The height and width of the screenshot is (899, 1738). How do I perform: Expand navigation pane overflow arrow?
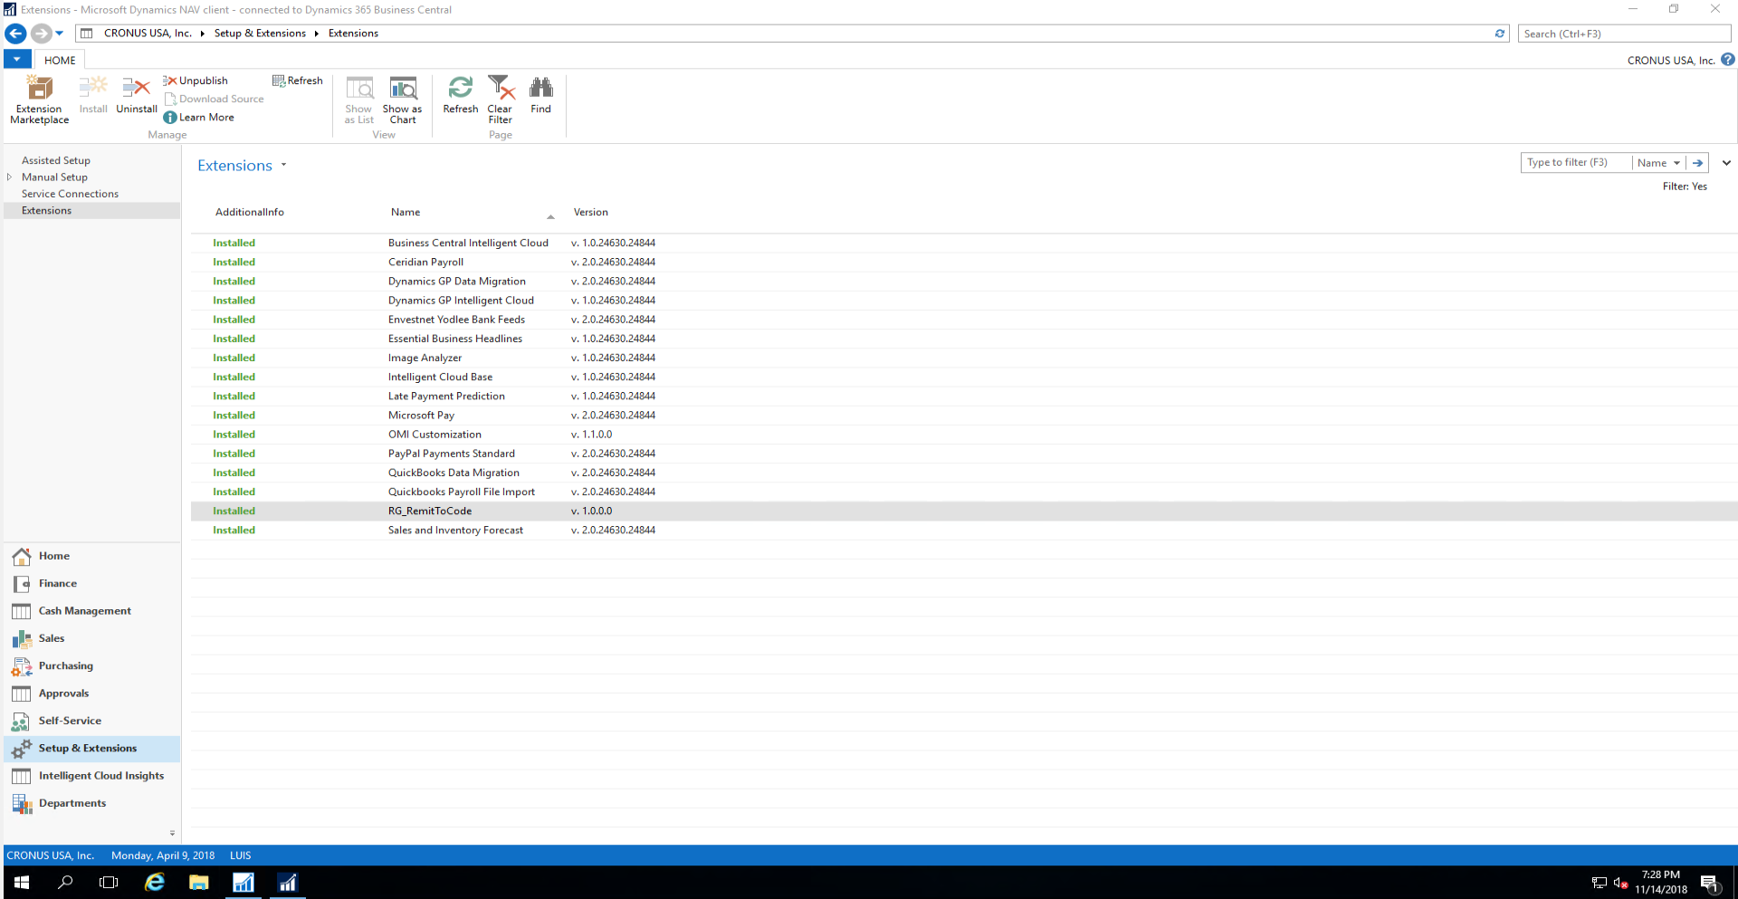172,833
